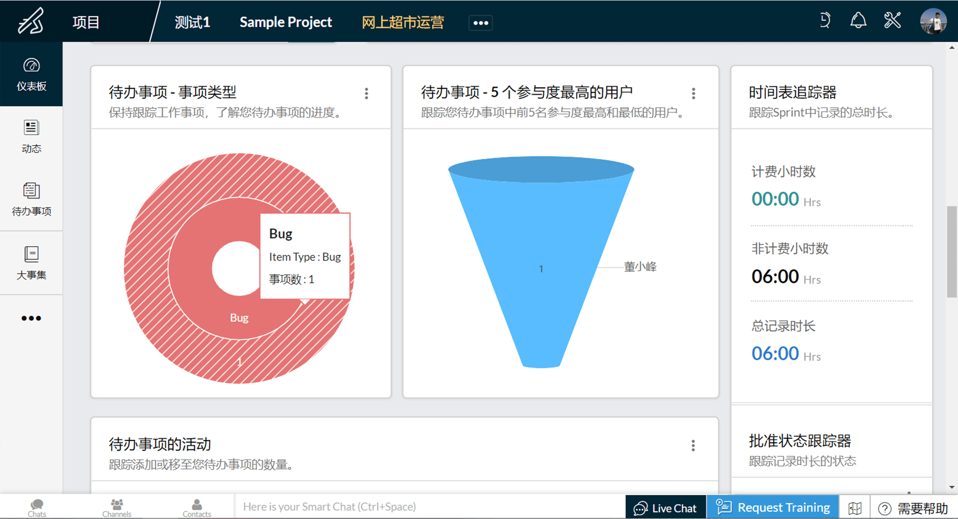Select the 网上超市运营 project tab

click(x=403, y=22)
